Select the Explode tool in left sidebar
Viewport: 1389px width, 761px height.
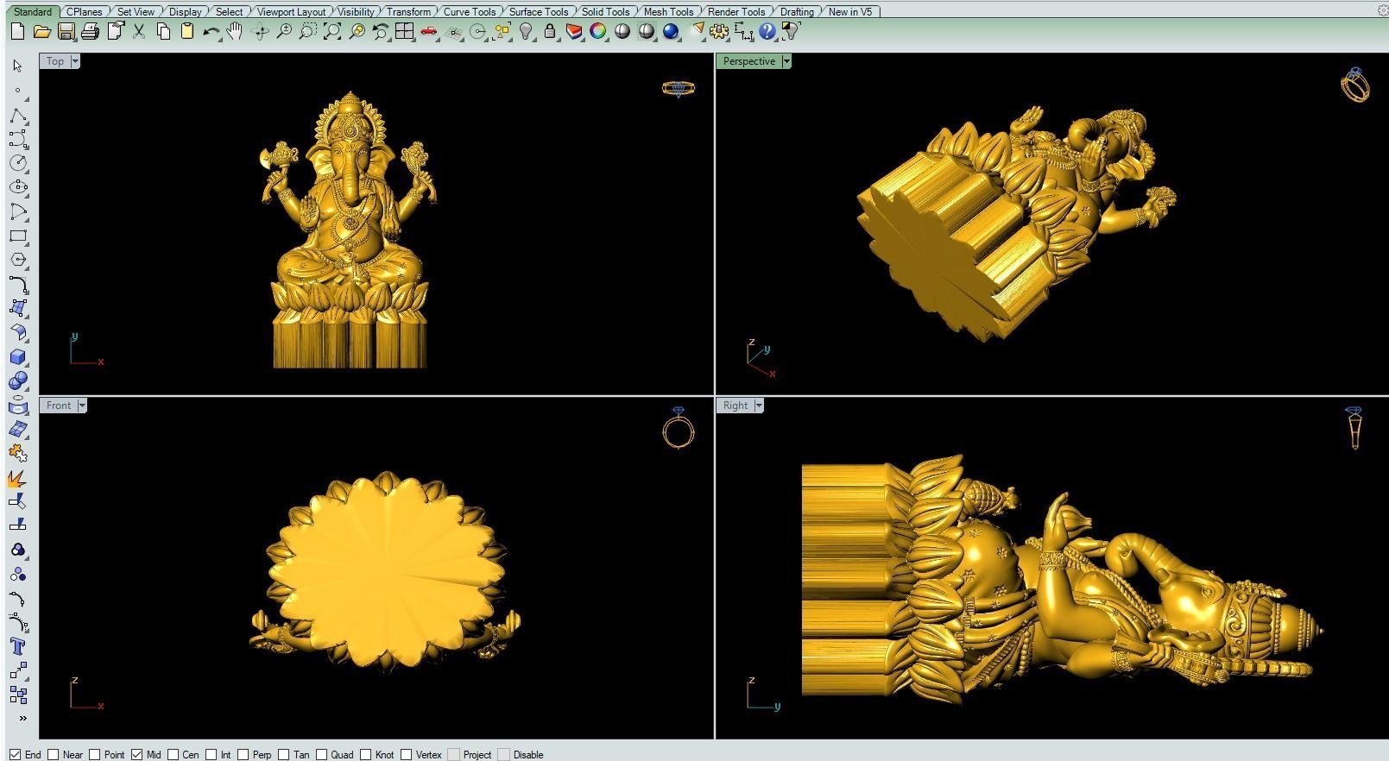coord(17,477)
